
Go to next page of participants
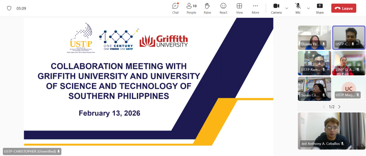(339, 107)
